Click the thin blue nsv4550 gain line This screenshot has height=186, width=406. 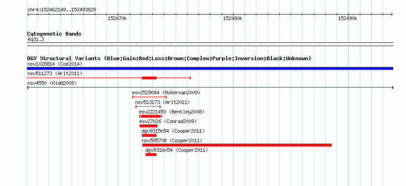click(x=210, y=88)
